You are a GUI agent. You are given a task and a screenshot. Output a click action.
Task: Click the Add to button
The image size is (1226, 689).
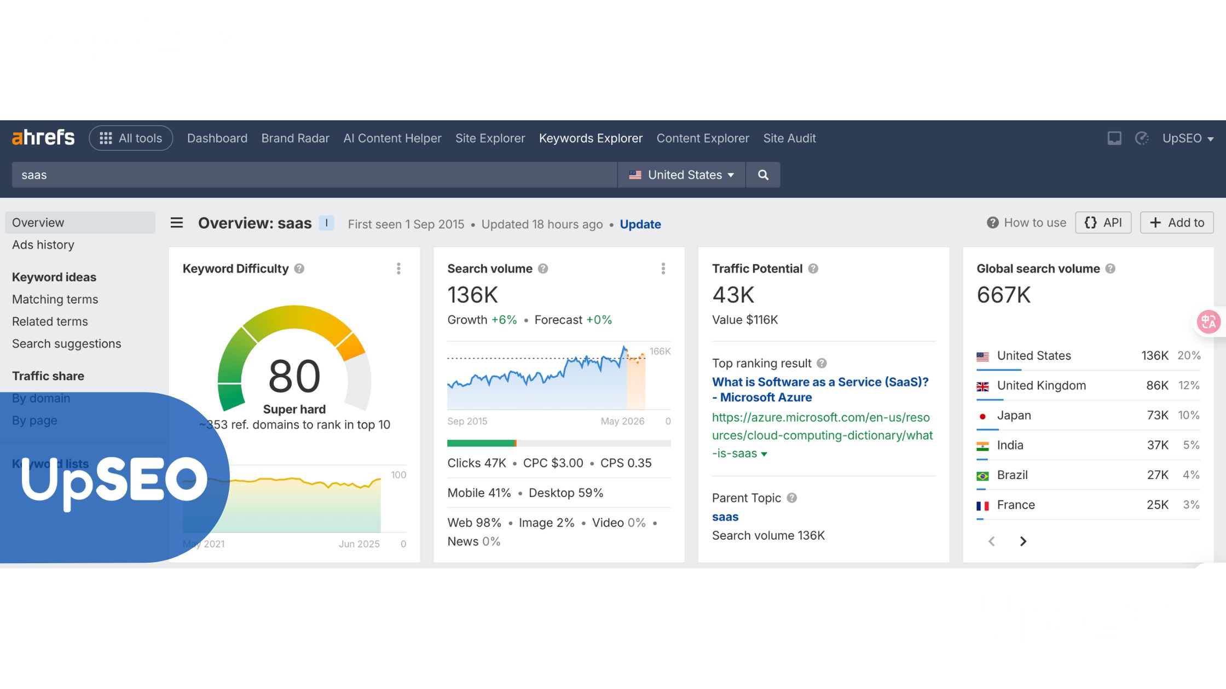click(x=1177, y=223)
